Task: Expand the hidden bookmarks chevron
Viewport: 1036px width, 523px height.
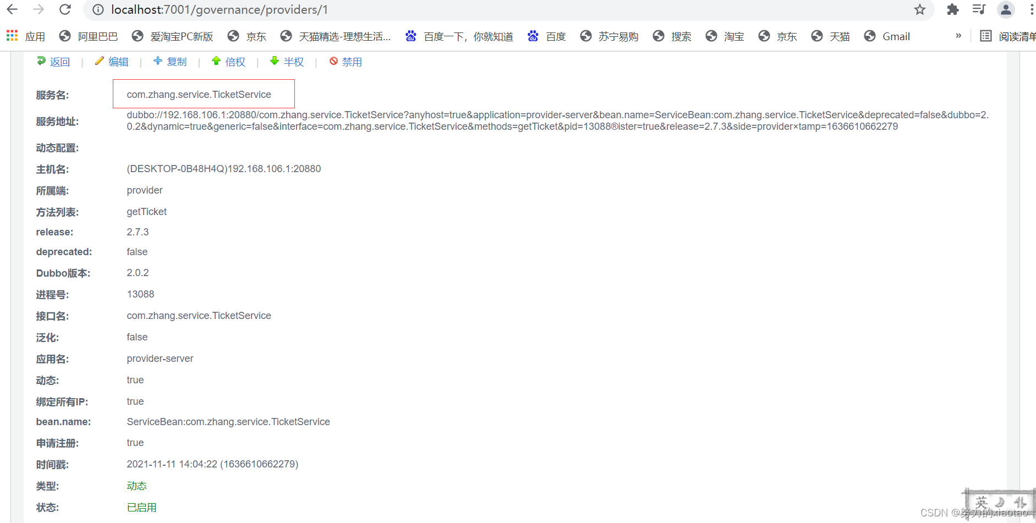Action: tap(958, 36)
